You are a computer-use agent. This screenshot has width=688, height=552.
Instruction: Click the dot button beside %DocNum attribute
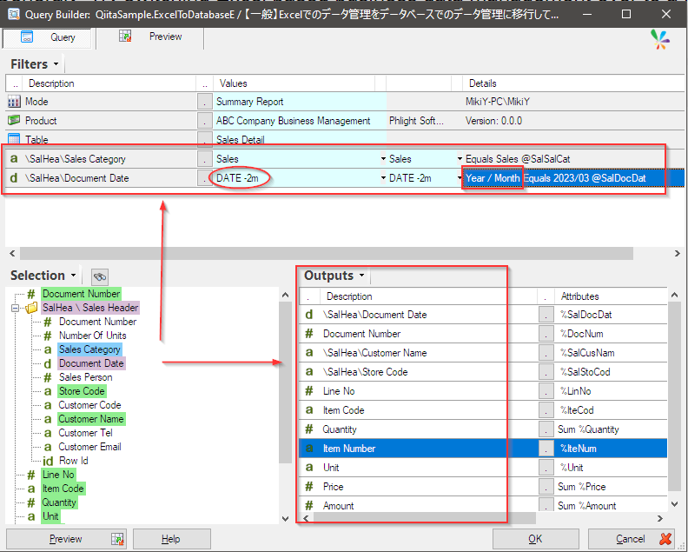click(x=546, y=334)
